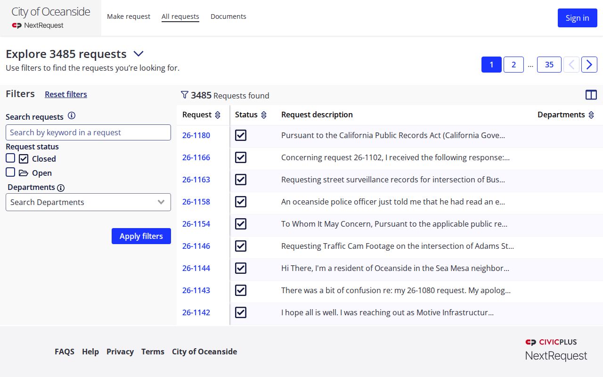Open the Make request tab

point(129,16)
